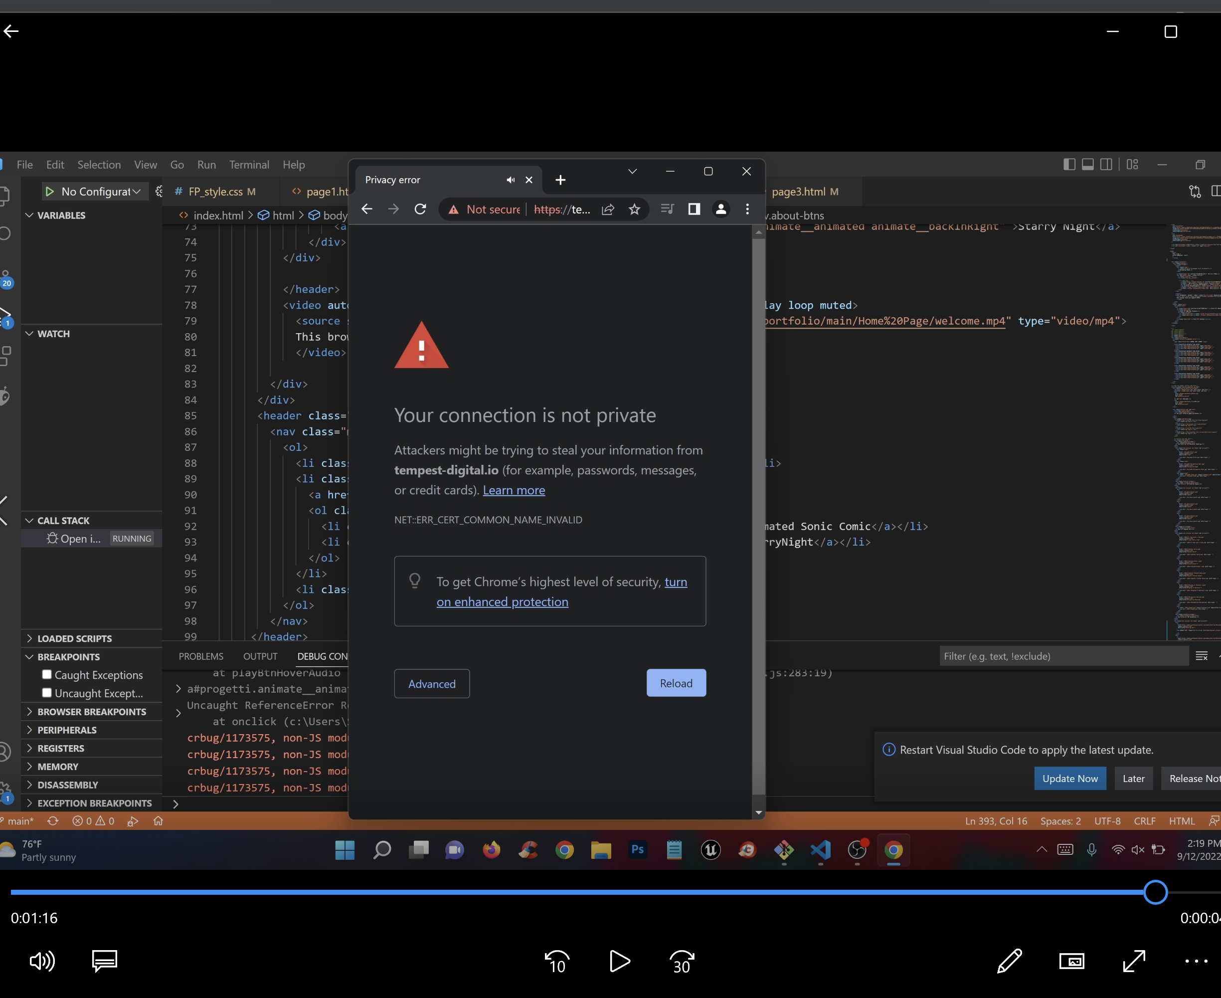Screen dimensions: 1221x998
Task: Click Update Now in the VS Code notification
Action: [1070, 779]
